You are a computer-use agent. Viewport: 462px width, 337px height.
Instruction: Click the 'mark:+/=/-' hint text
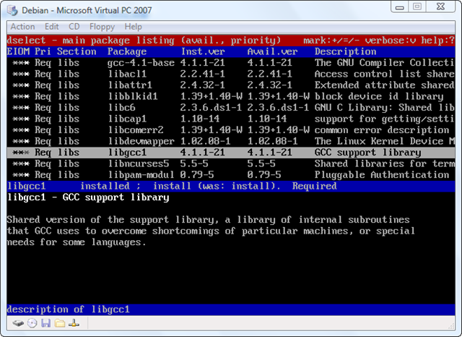[331, 40]
